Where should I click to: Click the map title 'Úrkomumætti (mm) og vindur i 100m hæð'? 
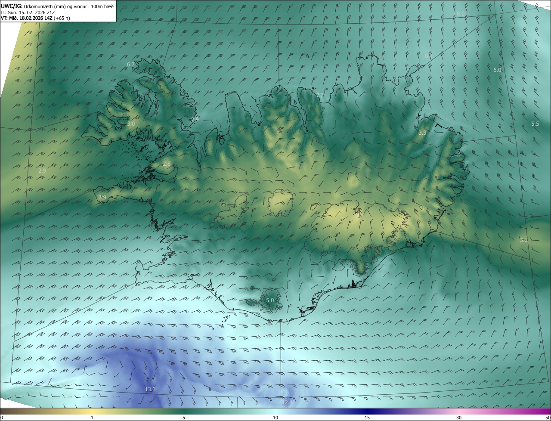(x=68, y=6)
